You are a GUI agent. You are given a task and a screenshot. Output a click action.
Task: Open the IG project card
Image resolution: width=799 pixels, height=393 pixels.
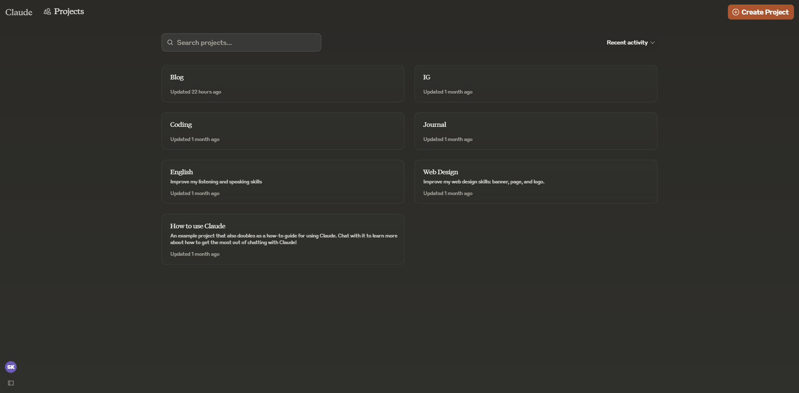pos(536,84)
